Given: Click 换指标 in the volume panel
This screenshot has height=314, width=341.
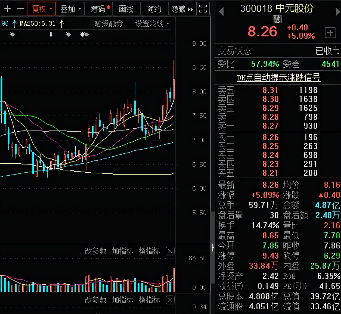Looking at the screenshot, I should coord(149,251).
